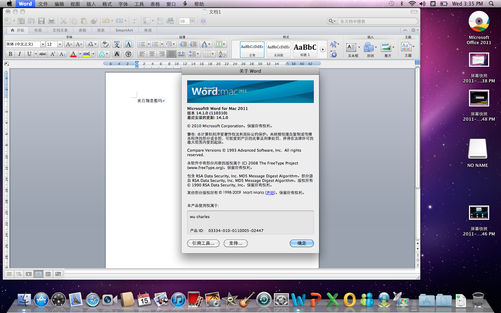Toggle Bold formatting

pos(10,54)
